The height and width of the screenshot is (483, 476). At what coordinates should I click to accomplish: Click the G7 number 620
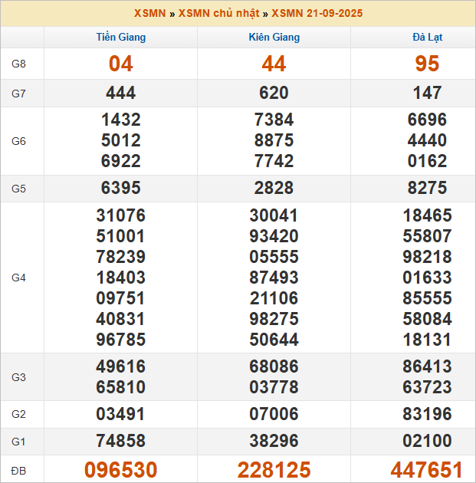point(274,93)
